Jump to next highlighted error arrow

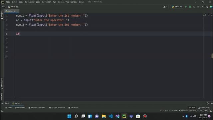pyautogui.click(x=212, y=15)
